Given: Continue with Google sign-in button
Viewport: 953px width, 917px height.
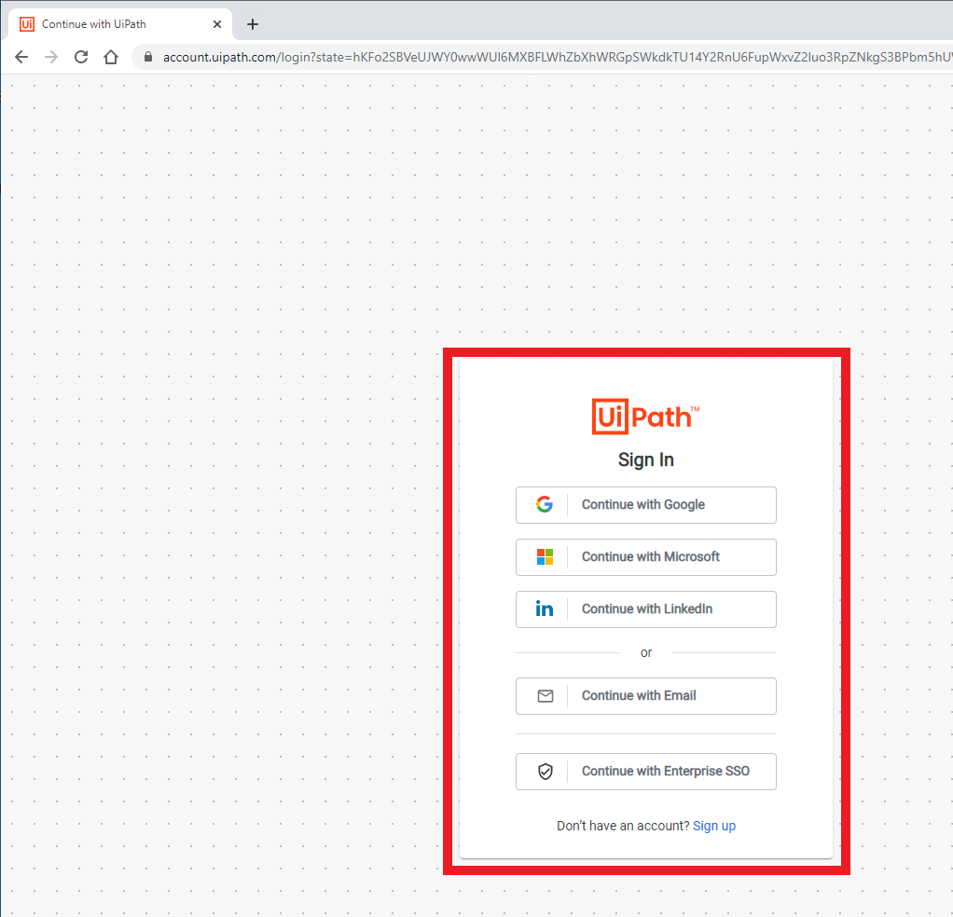Looking at the screenshot, I should pyautogui.click(x=645, y=505).
